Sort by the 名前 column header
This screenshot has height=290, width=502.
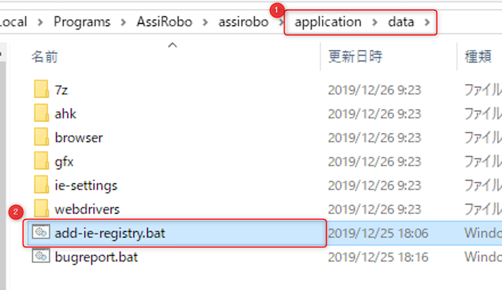pos(44,57)
